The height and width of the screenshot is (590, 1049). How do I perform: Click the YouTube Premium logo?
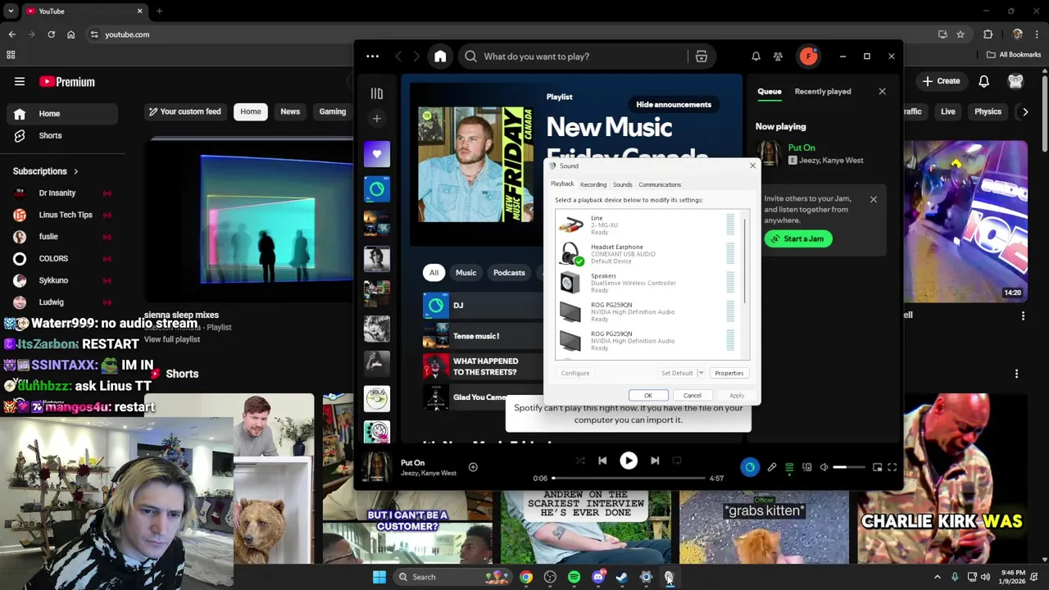(67, 82)
